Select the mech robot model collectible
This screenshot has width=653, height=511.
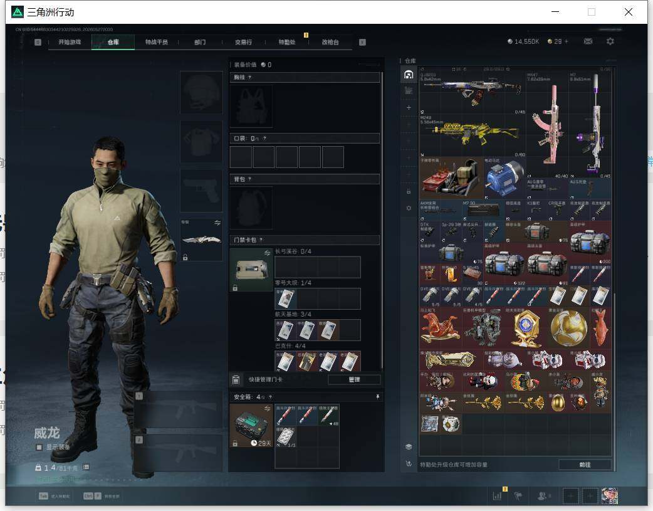coord(484,328)
